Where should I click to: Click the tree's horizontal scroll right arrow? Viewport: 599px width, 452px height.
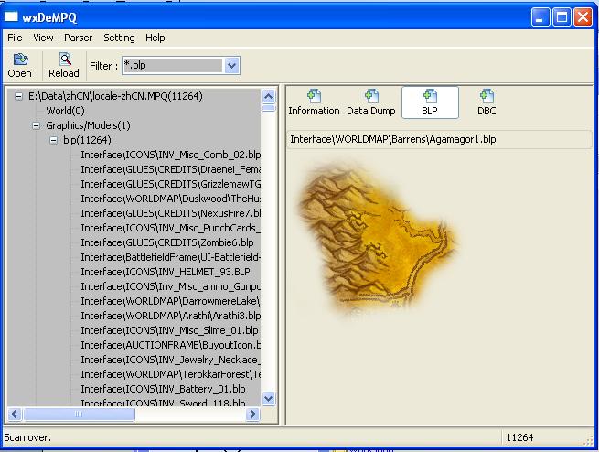pos(253,414)
